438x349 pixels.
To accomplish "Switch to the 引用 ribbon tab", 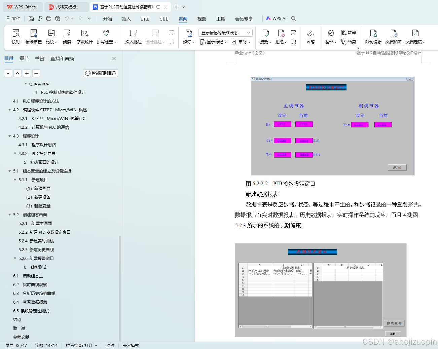I will [164, 19].
